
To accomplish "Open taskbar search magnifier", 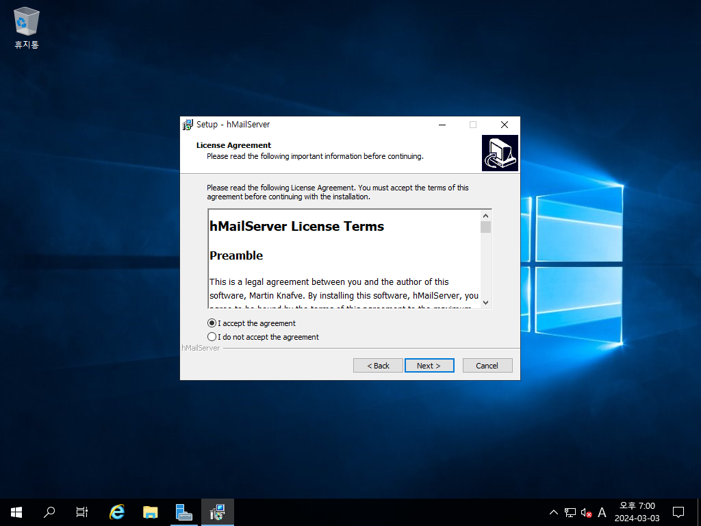I will point(49,512).
